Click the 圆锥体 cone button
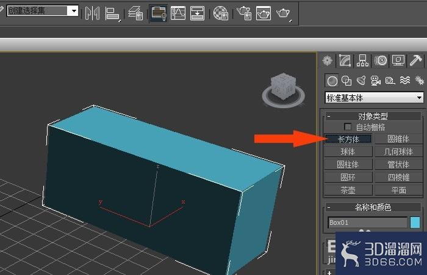 [399, 139]
